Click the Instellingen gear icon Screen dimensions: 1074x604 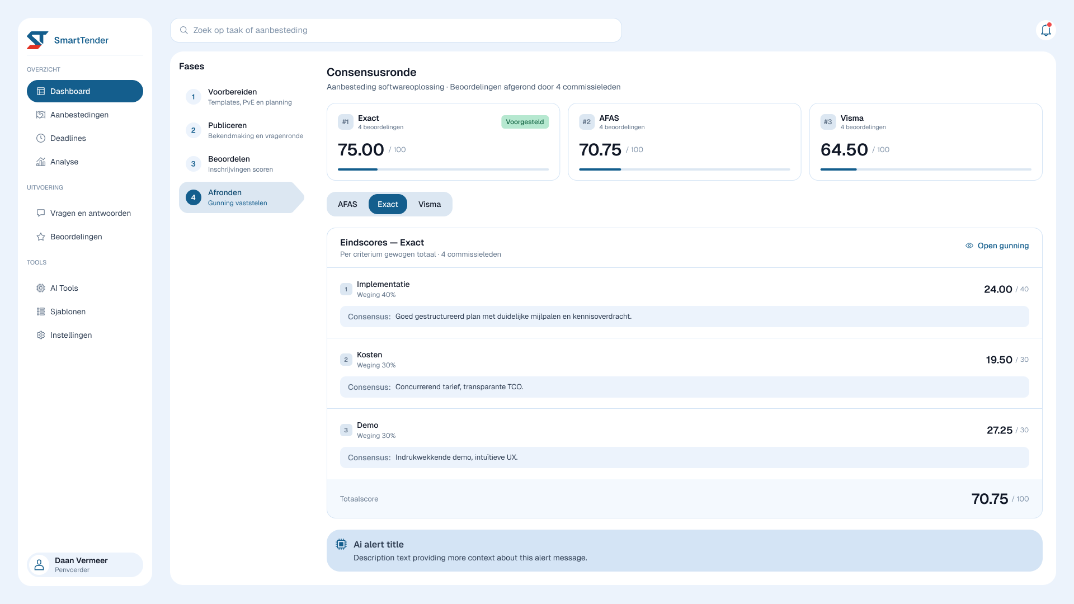click(x=41, y=335)
